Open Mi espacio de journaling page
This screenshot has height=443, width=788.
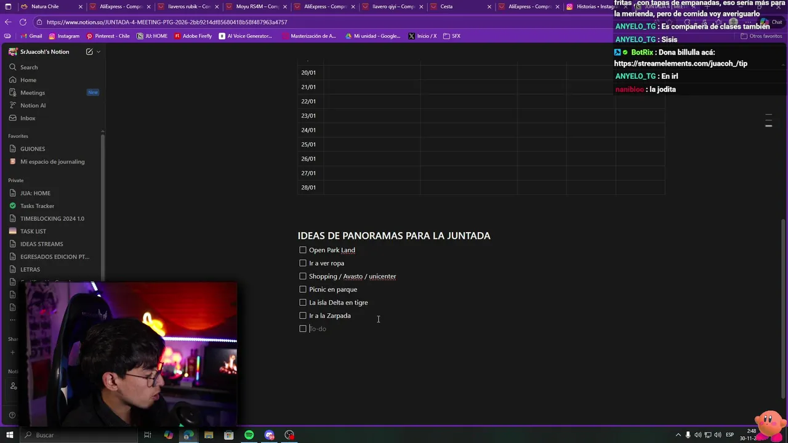pos(54,162)
